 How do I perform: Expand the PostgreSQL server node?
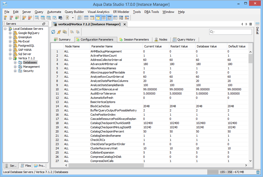[x=10, y=46]
